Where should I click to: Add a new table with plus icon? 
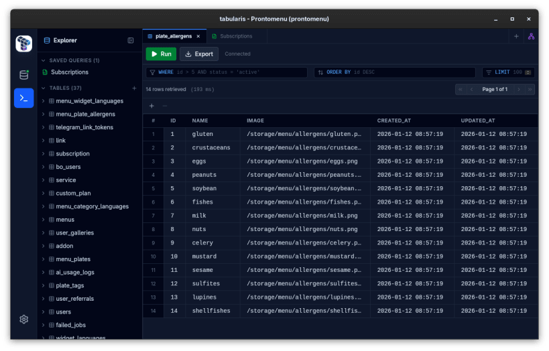[134, 88]
